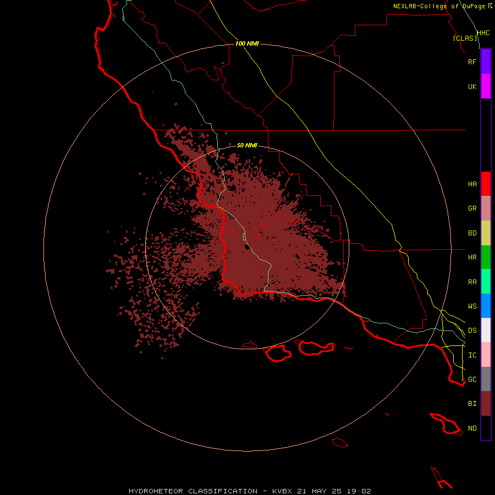Click the HHC product label
The height and width of the screenshot is (495, 495).
[x=483, y=33]
